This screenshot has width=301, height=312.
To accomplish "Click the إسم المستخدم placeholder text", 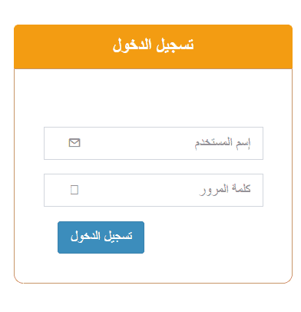I will pyautogui.click(x=223, y=143).
